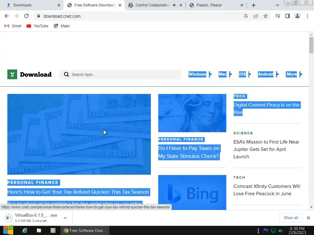Expand the Windows dropdown arrow
The image size is (314, 235).
[210, 74]
